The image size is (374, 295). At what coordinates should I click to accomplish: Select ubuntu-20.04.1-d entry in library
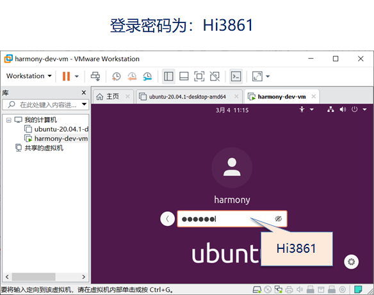click(61, 129)
